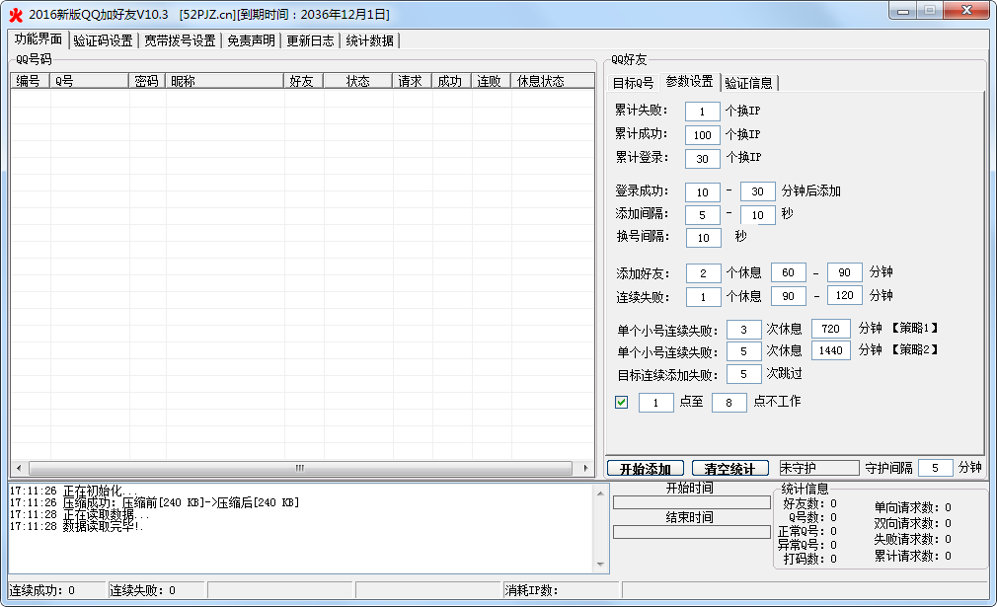The image size is (997, 607).
Task: Open the 免责声明 tab
Action: click(251, 40)
